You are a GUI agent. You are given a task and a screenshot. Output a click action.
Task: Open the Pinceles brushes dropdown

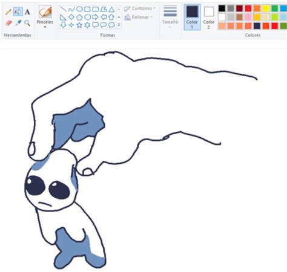pyautogui.click(x=45, y=17)
